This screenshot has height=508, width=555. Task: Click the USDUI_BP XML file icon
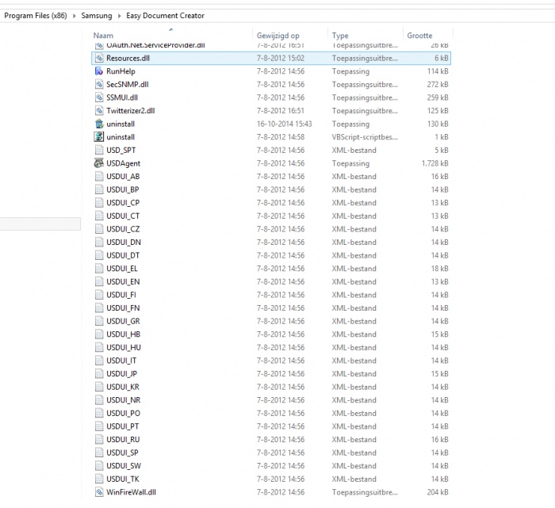(99, 189)
